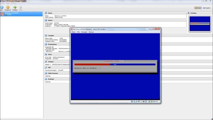Click the Kali VM window title icon
The width and height of the screenshot is (213, 120).
pyautogui.click(x=72, y=29)
